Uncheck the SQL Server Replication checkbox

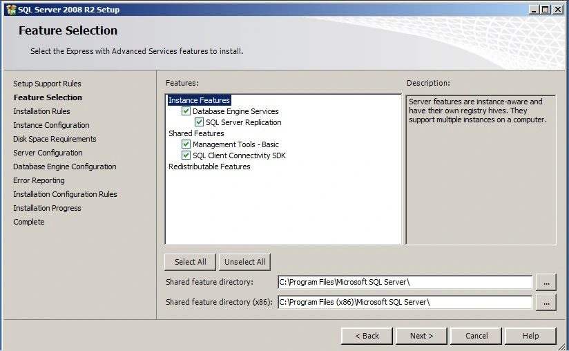coord(199,122)
